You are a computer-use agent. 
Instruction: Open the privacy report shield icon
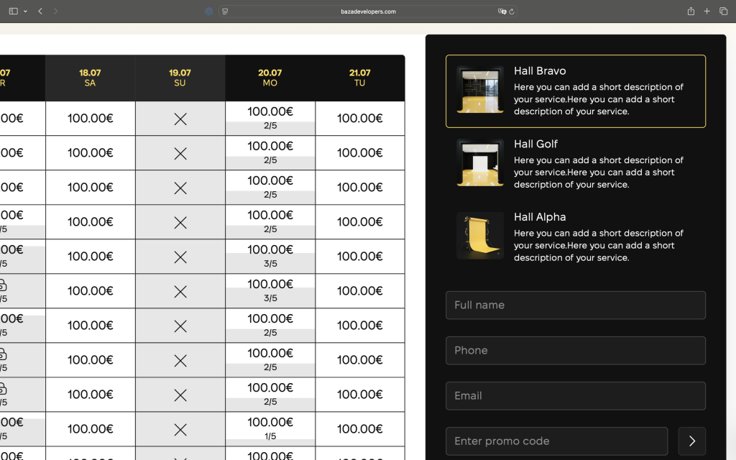(x=209, y=11)
